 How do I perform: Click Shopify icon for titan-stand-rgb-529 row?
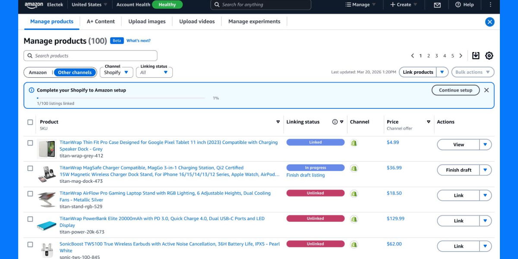pyautogui.click(x=354, y=194)
